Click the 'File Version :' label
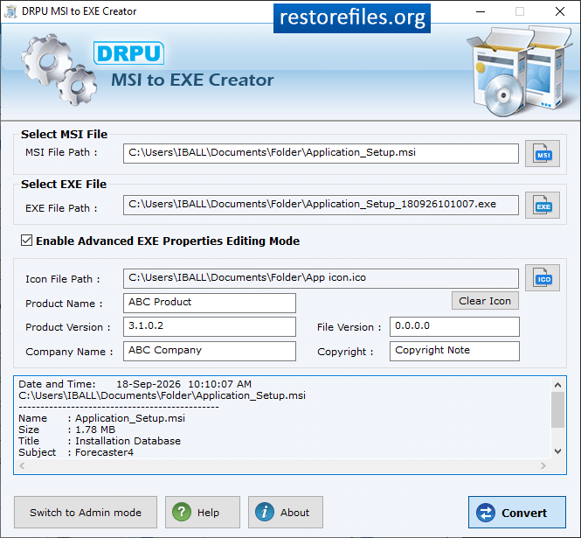The image size is (581, 538). [x=349, y=327]
